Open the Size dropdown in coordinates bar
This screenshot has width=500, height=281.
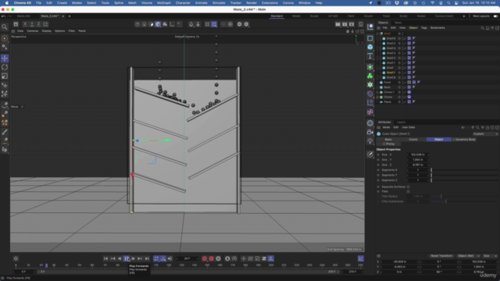[490, 256]
